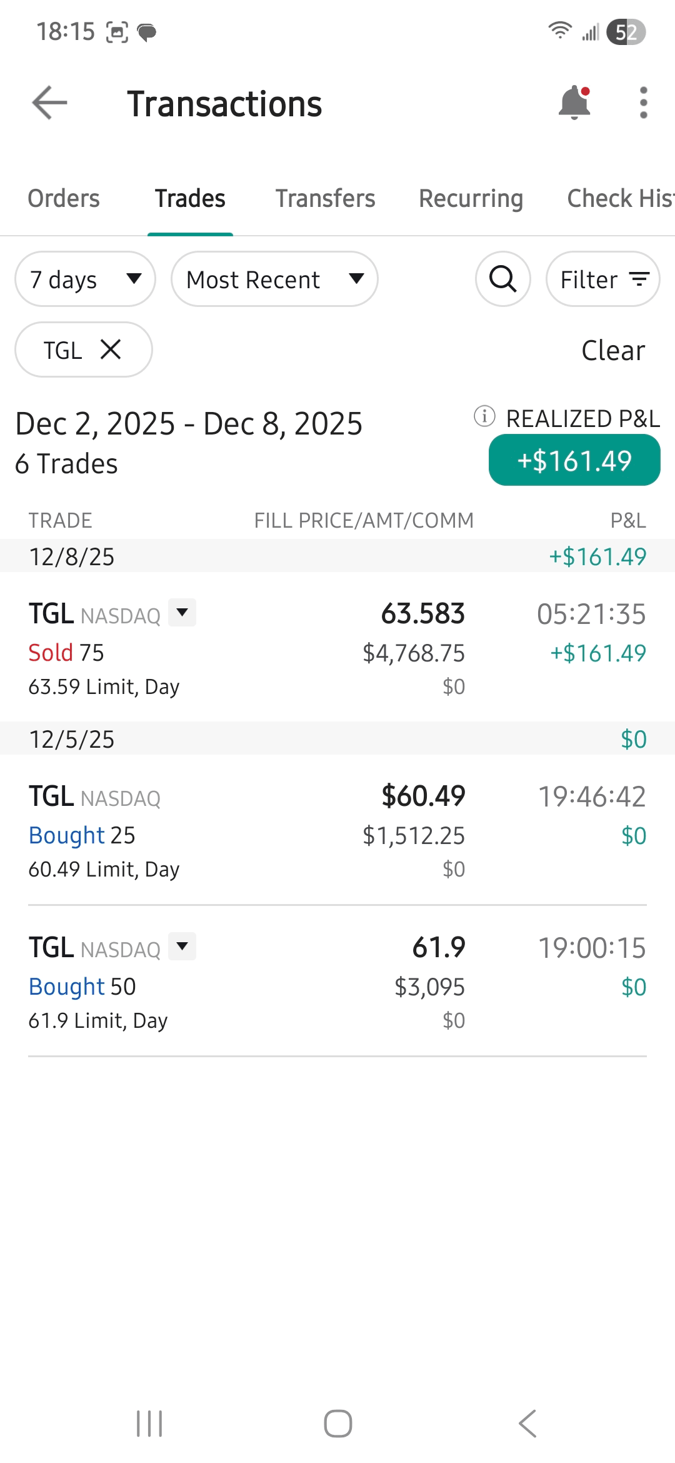This screenshot has height=1463, width=675.
Task: Open the Filter options button
Action: (x=603, y=279)
